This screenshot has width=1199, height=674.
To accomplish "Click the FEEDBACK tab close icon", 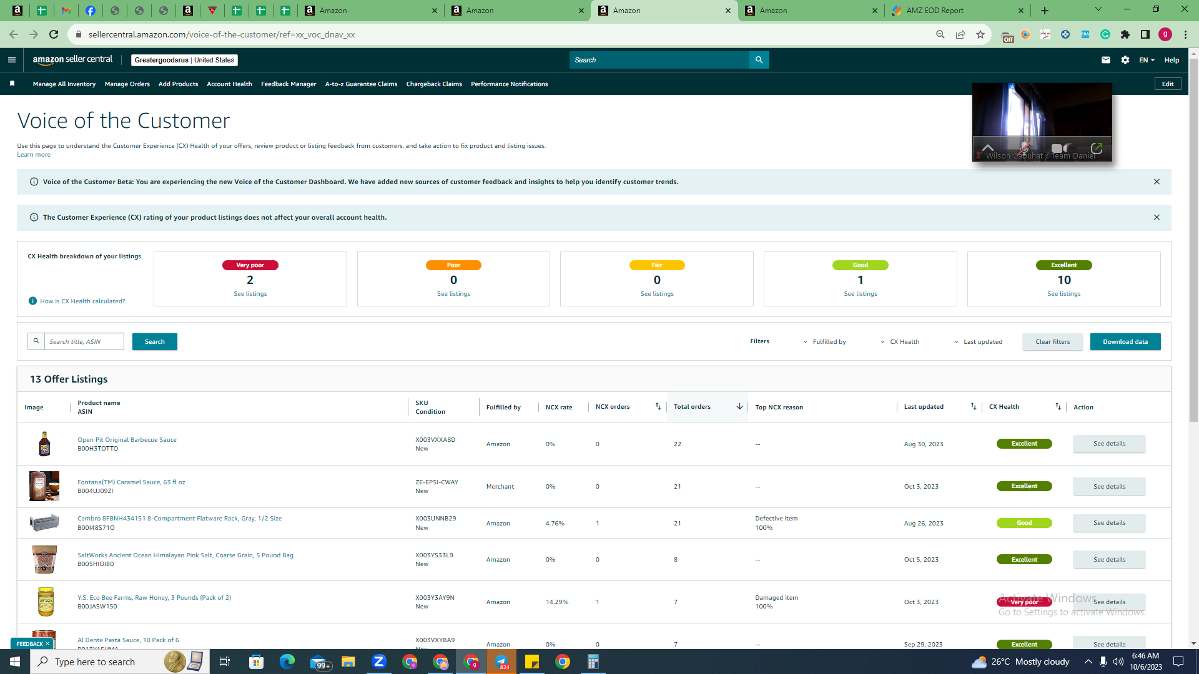I will tap(47, 643).
